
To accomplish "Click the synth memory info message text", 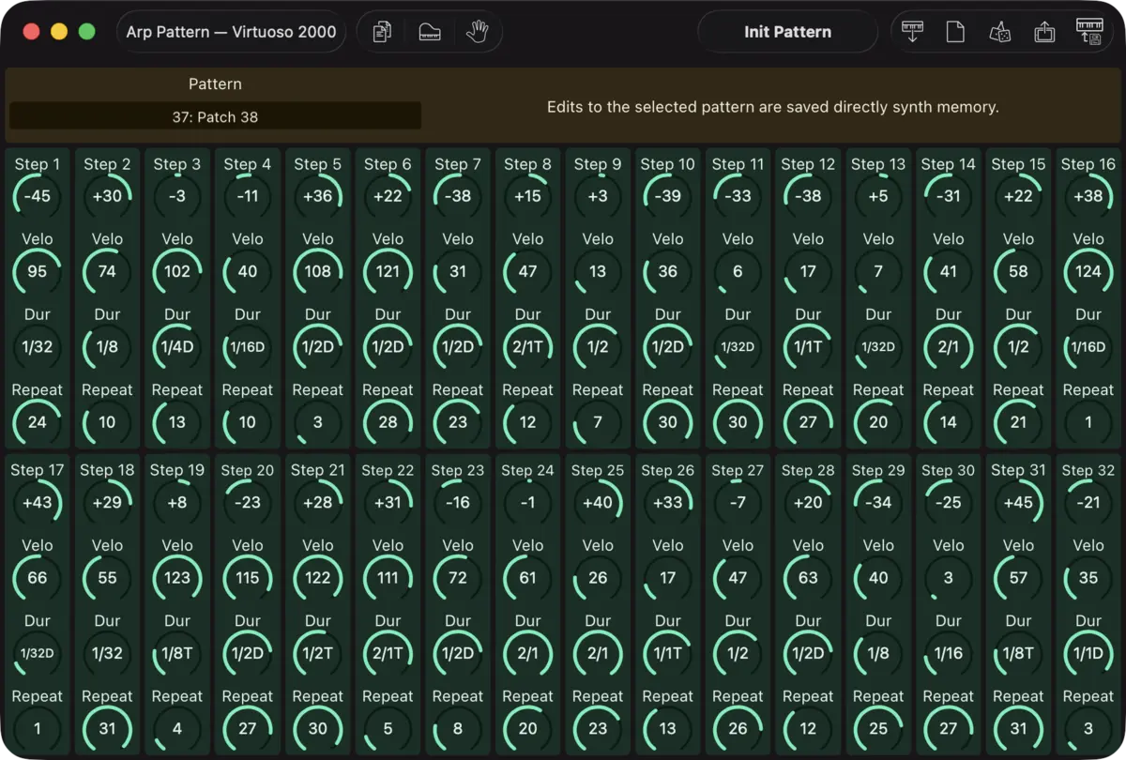I will coord(773,108).
